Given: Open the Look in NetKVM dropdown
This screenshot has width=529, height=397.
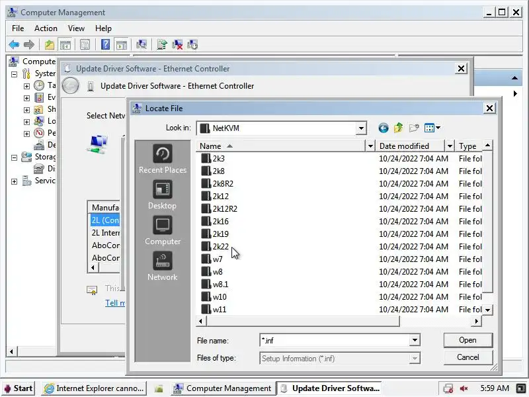Looking at the screenshot, I should coord(361,128).
